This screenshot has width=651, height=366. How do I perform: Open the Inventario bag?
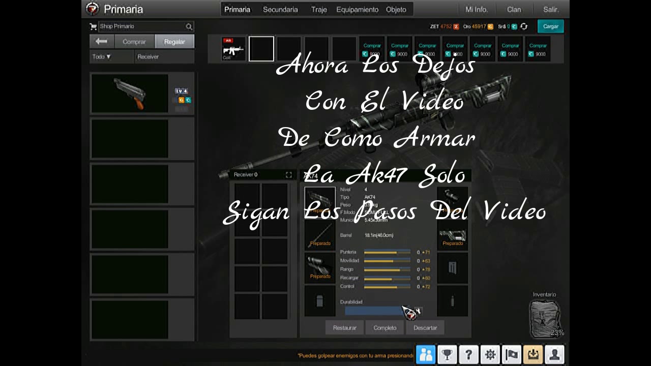pos(546,318)
